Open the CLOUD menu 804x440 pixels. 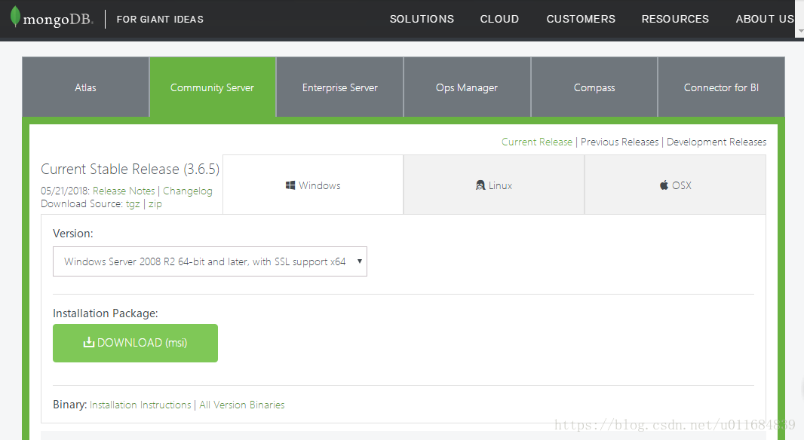click(x=499, y=19)
